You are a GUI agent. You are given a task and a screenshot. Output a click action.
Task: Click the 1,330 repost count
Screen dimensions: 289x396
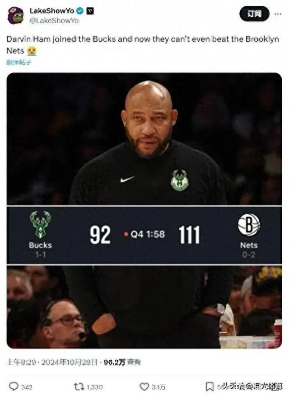coord(94,387)
